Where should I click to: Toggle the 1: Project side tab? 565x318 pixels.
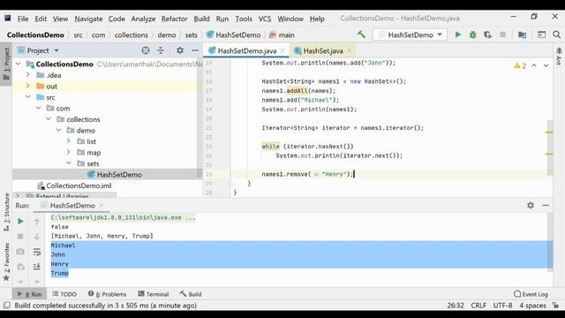tap(6, 64)
